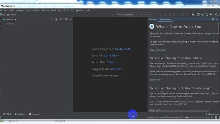The width and height of the screenshot is (220, 124).
Task: Click the Android Studio logo beside What's New heading
Action: (x=152, y=26)
